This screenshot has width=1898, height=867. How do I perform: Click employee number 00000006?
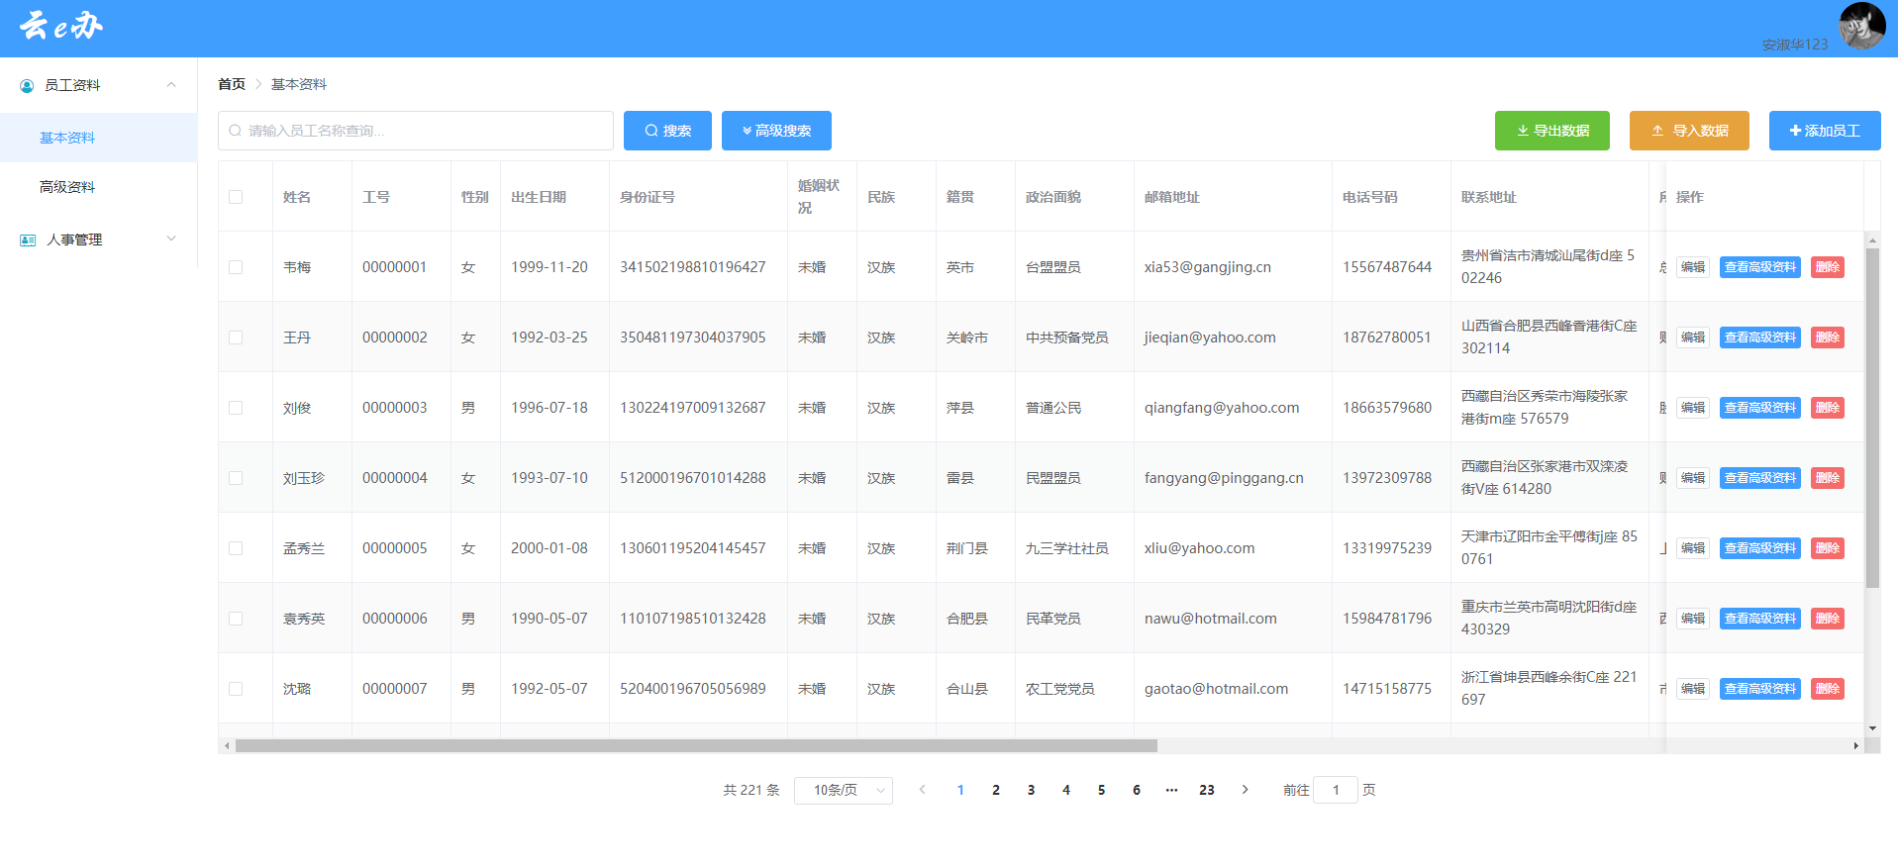(395, 619)
